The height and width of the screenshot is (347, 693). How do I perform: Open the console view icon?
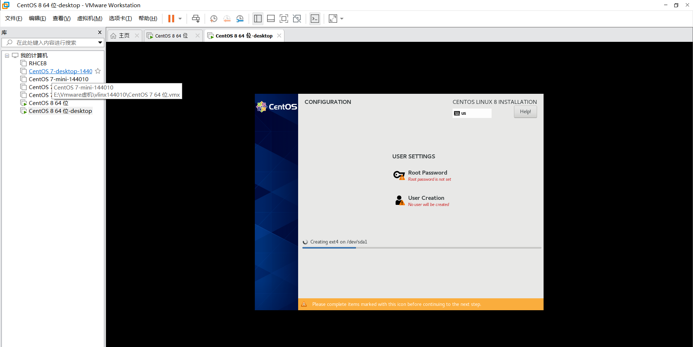pyautogui.click(x=315, y=18)
